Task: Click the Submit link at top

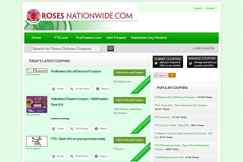Action: pos(198,8)
